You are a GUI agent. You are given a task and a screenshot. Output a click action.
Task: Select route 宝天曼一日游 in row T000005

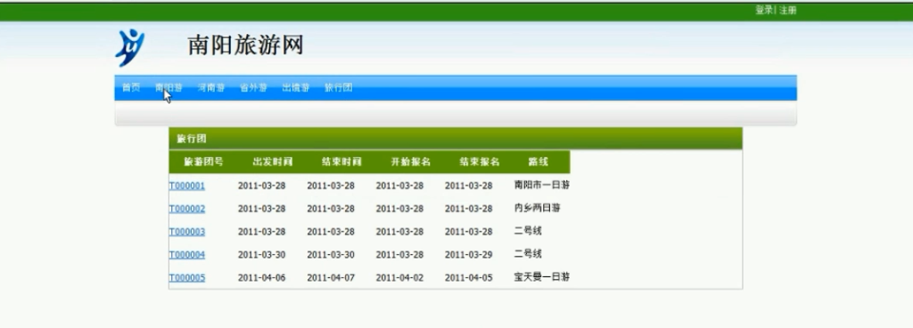click(541, 277)
